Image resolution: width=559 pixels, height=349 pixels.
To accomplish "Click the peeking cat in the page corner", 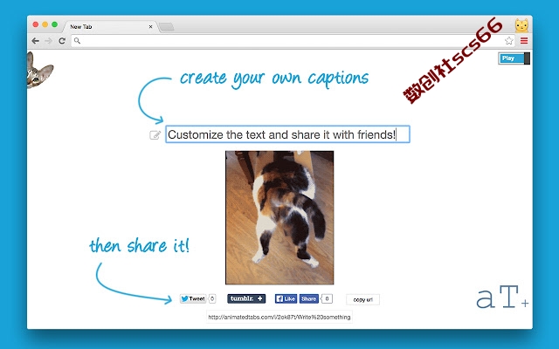I will coord(38,71).
